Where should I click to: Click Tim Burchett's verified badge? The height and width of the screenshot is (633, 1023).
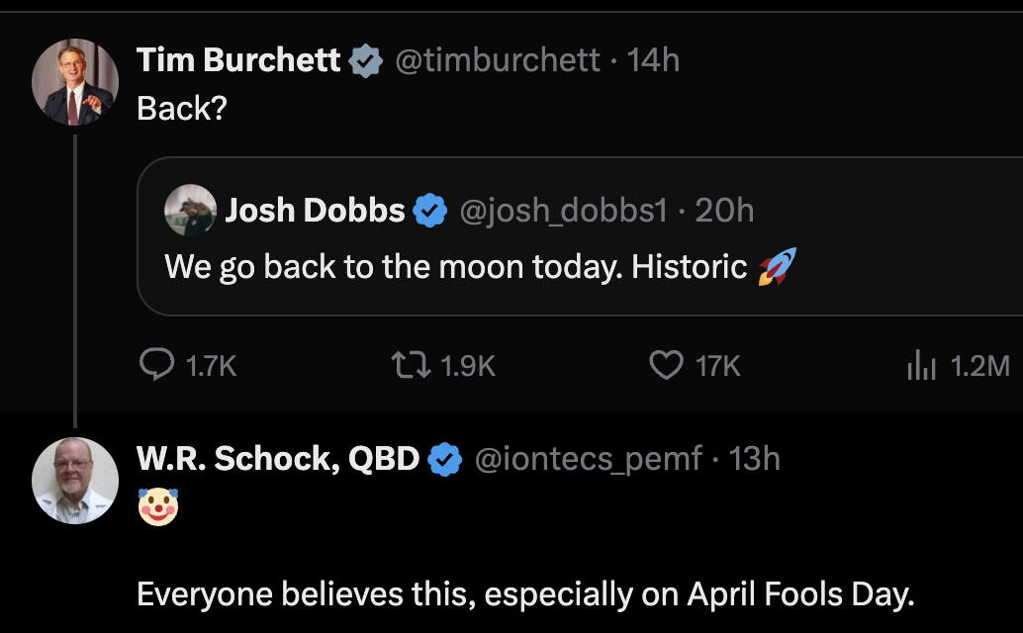(x=367, y=59)
